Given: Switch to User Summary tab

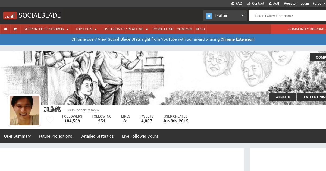Looking at the screenshot, I should click(x=17, y=136).
